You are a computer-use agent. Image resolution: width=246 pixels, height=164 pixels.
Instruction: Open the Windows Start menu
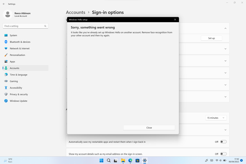click(102, 160)
